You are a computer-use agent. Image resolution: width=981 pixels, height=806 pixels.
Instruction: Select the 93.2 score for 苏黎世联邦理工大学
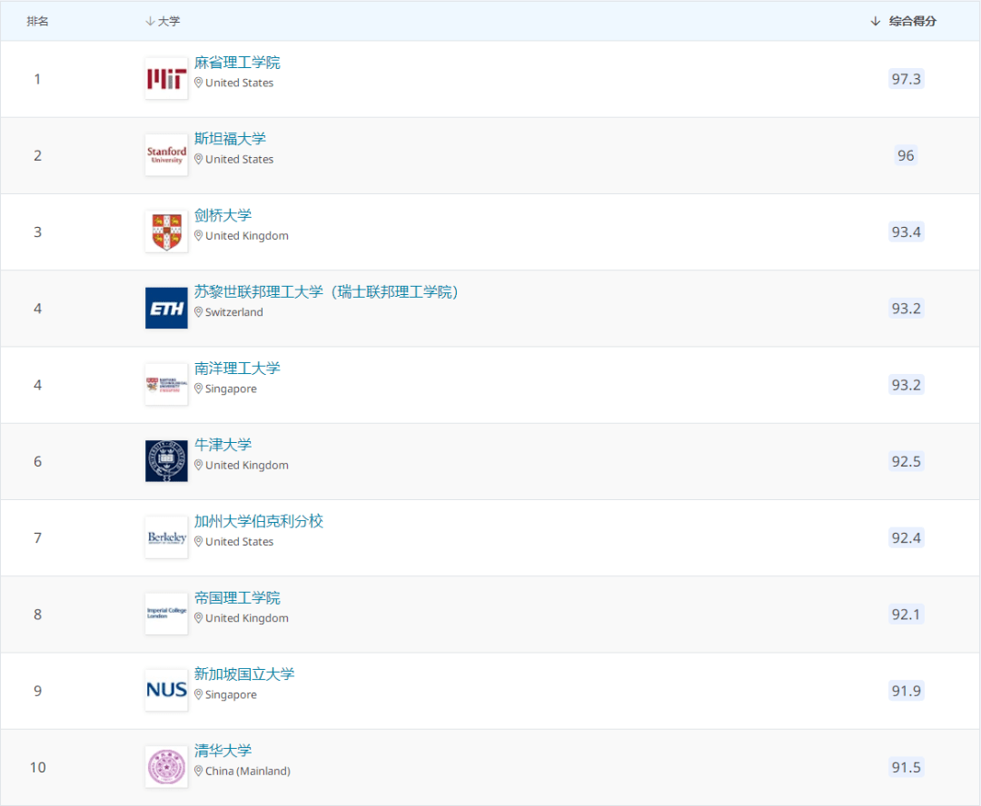pyautogui.click(x=906, y=309)
